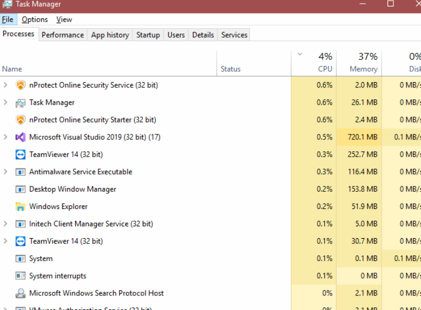Click the 5.0 MB memory cell
The height and width of the screenshot is (310, 421).
tap(359, 224)
